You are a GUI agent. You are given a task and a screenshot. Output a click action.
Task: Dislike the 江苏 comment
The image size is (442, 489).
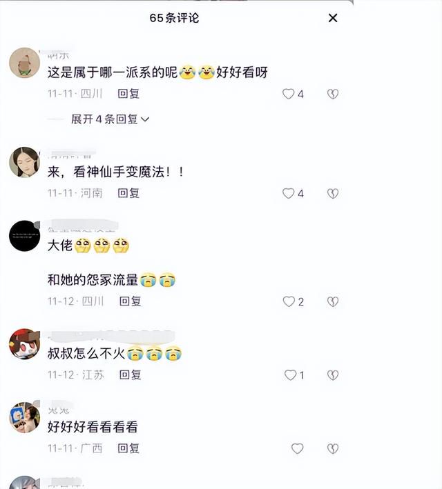tap(333, 375)
